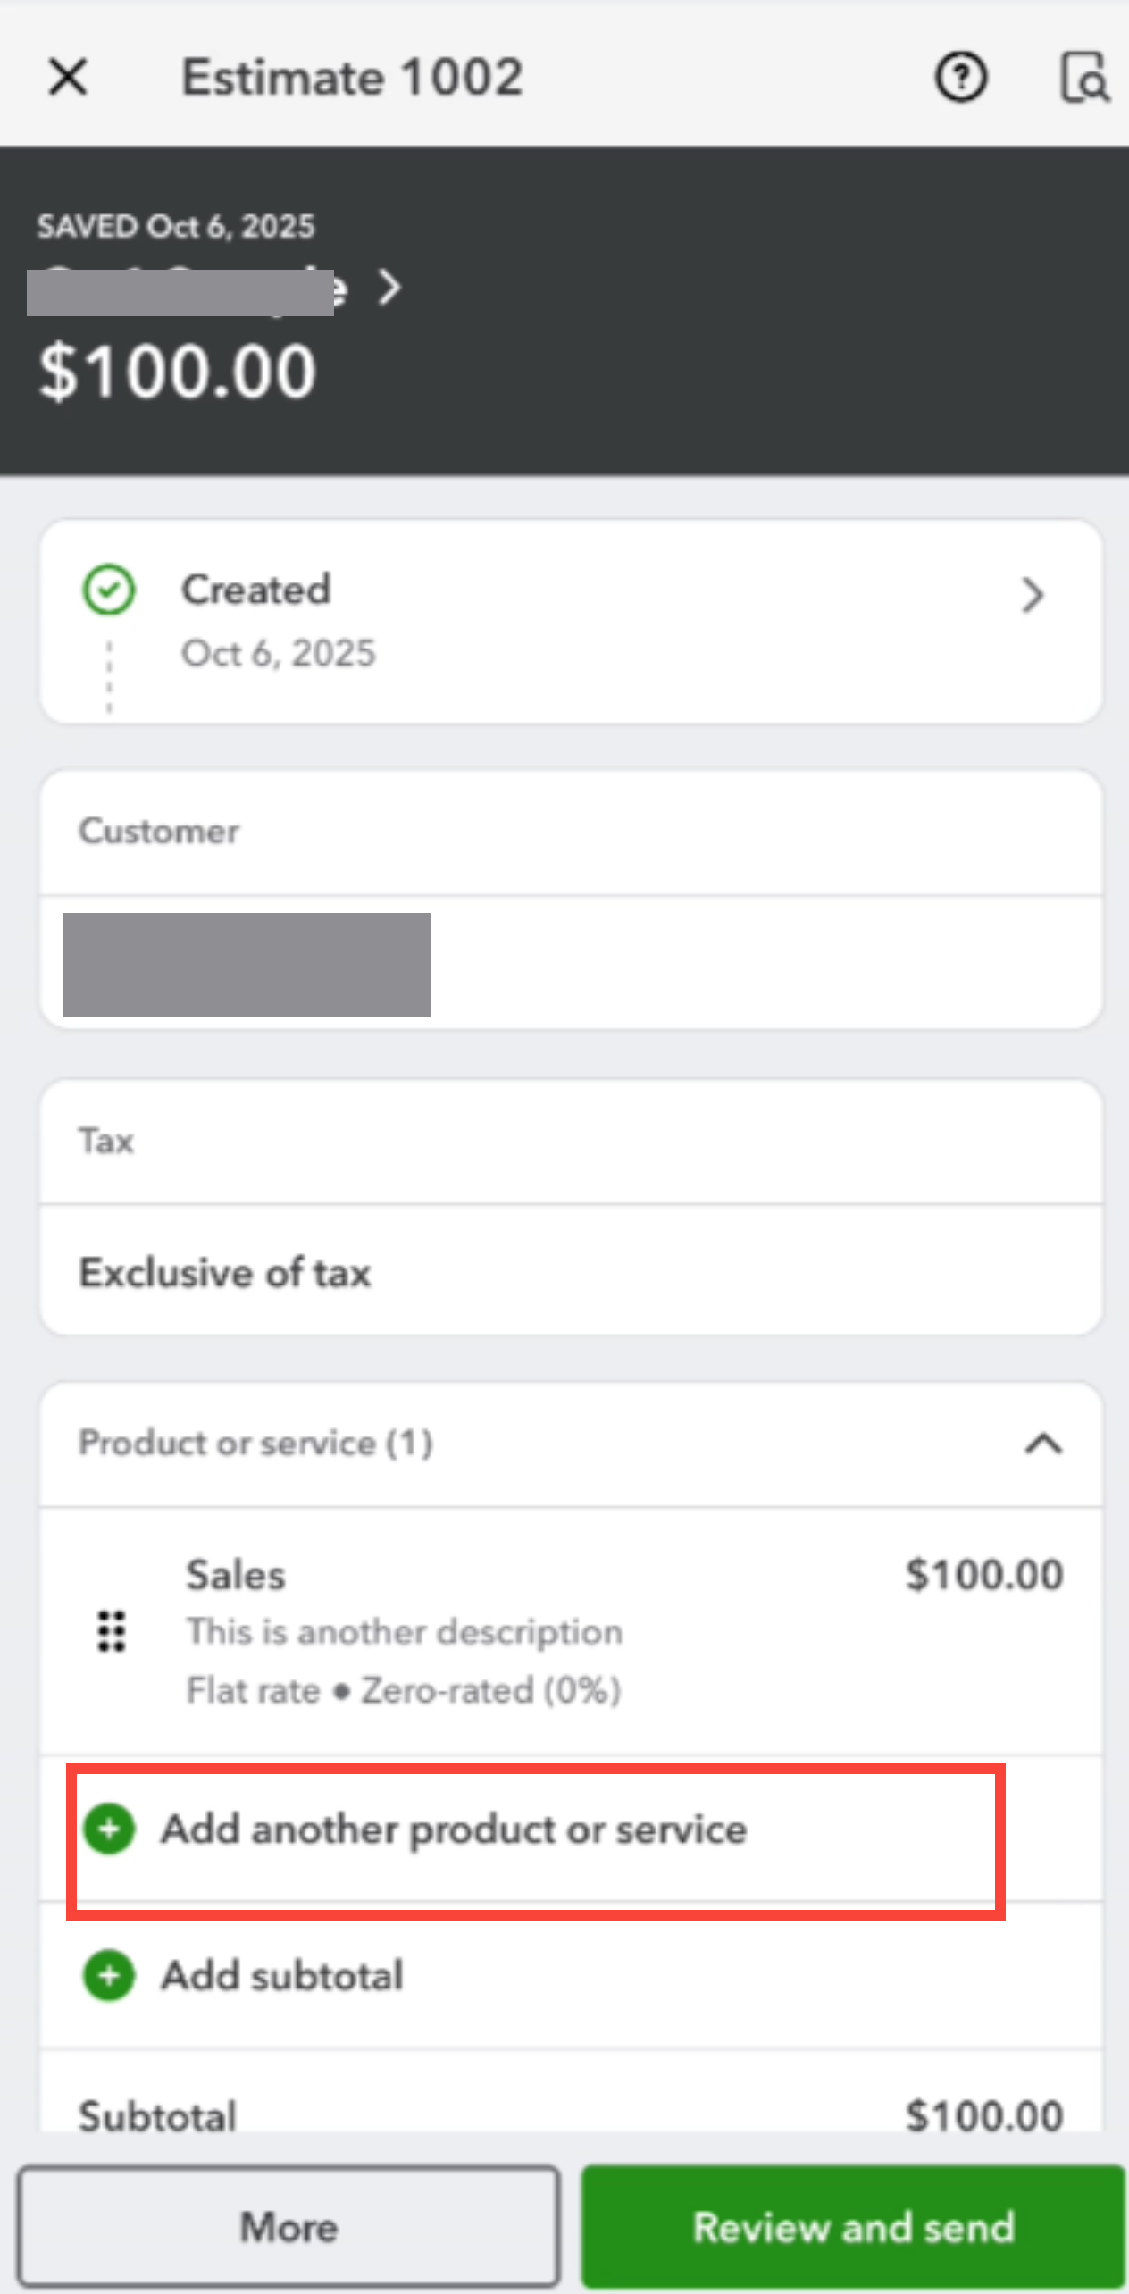
Task: Open the Sales line item
Action: (536, 1631)
